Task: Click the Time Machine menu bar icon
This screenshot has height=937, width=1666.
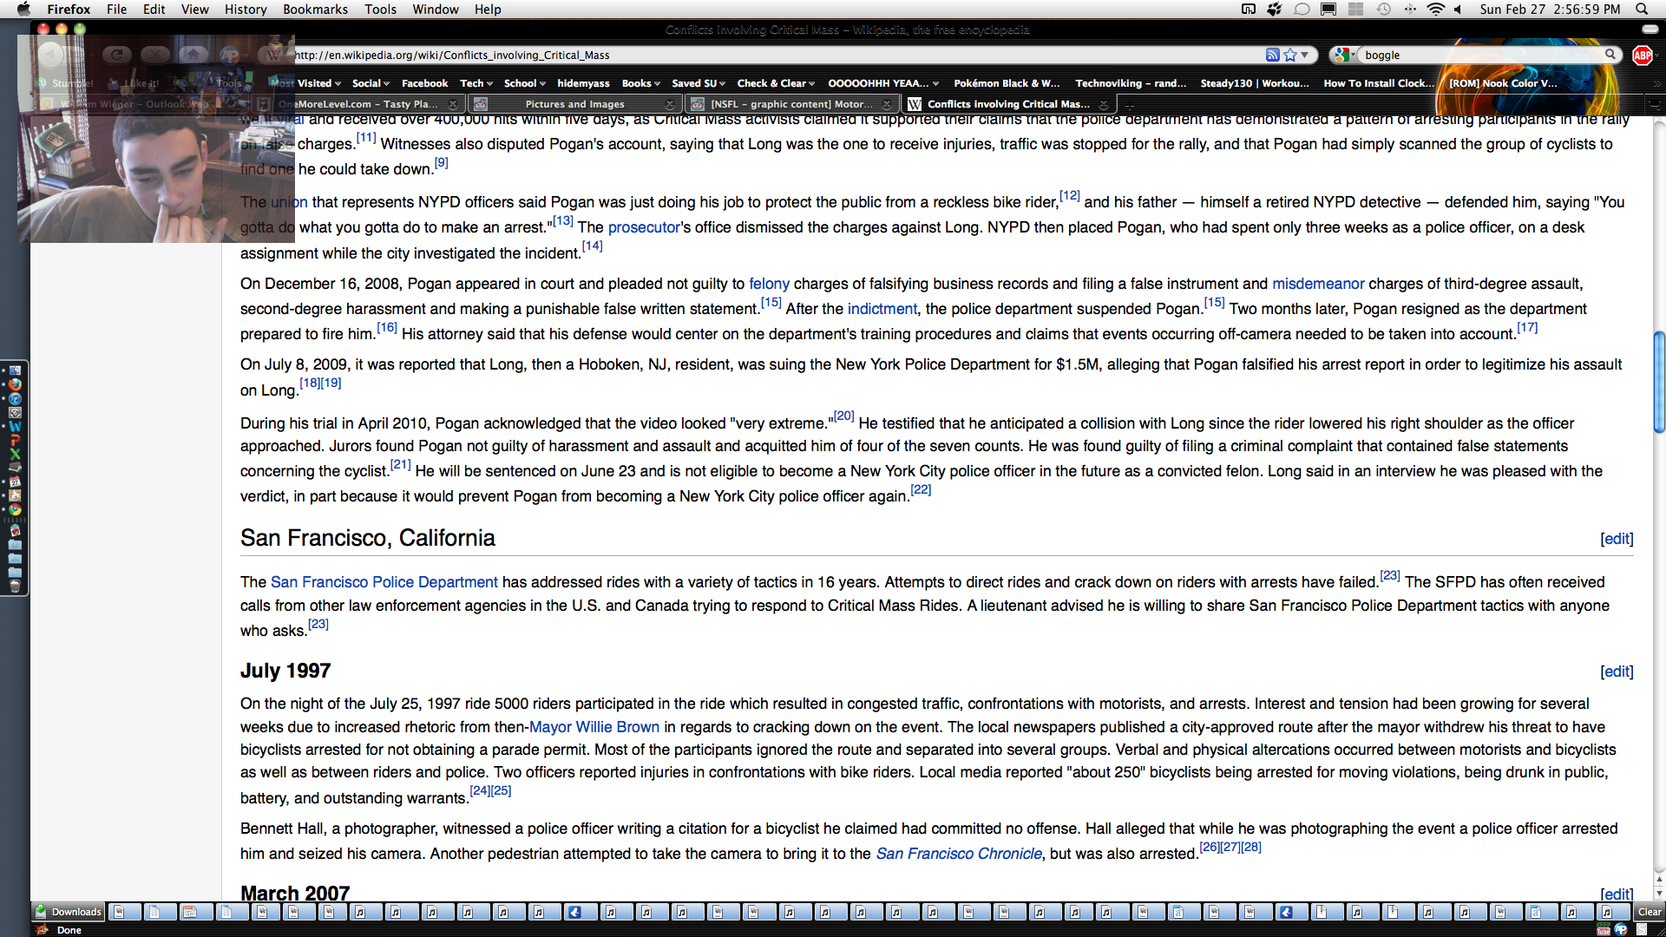Action: tap(1384, 10)
